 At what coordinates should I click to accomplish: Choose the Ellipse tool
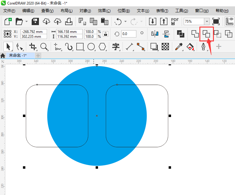[91, 47]
